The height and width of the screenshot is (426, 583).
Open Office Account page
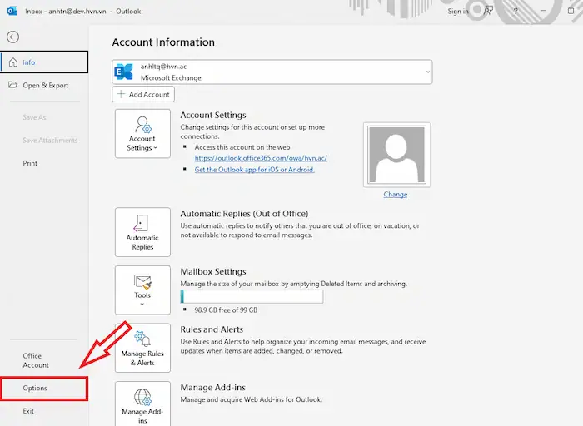[36, 360]
